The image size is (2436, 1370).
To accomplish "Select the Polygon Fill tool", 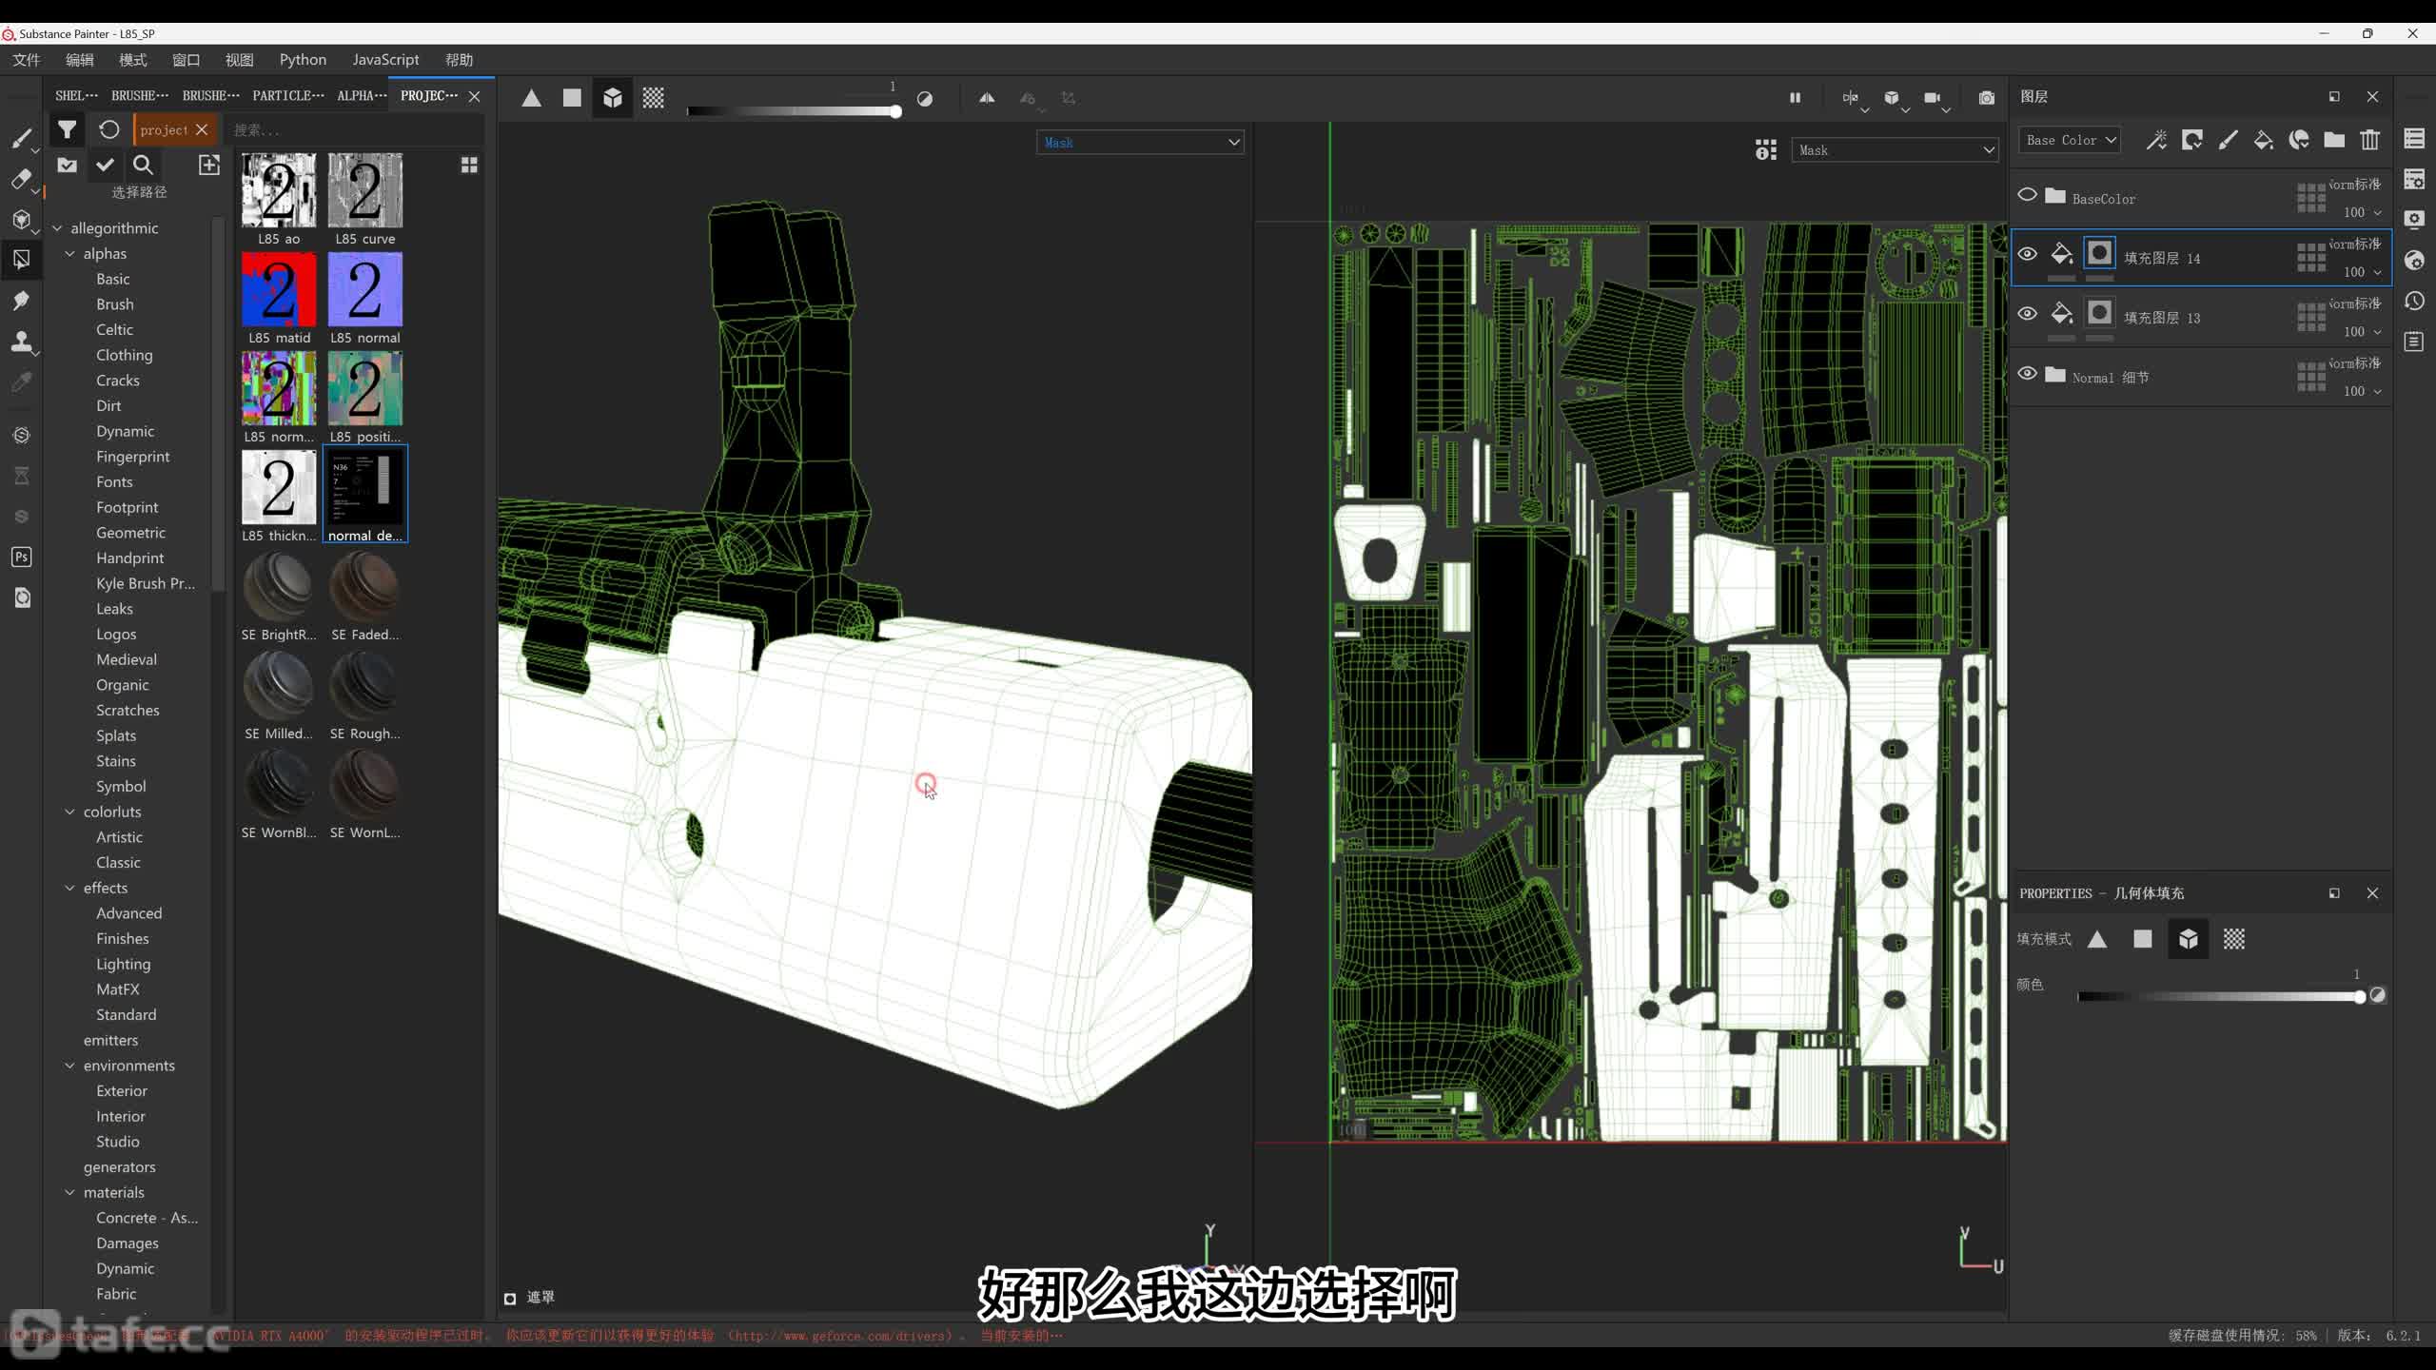I will tap(21, 259).
